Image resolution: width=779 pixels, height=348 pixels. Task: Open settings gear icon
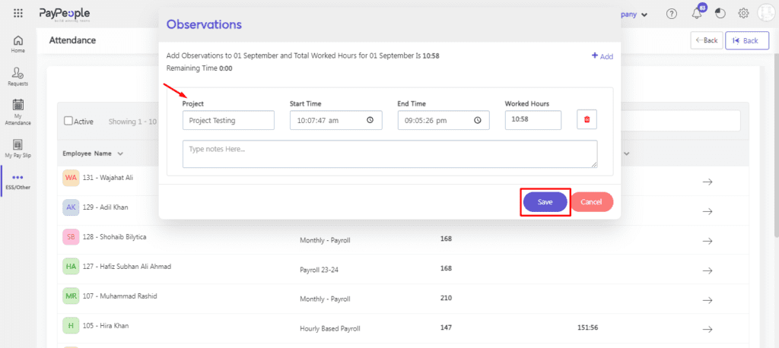[x=743, y=14]
